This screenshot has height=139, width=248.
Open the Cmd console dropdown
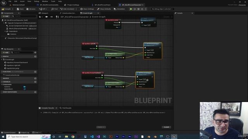(x=36, y=132)
